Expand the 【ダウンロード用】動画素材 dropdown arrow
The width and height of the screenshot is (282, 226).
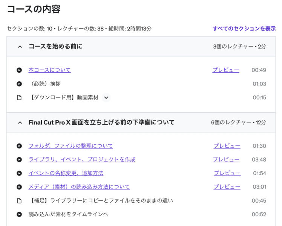click(106, 98)
